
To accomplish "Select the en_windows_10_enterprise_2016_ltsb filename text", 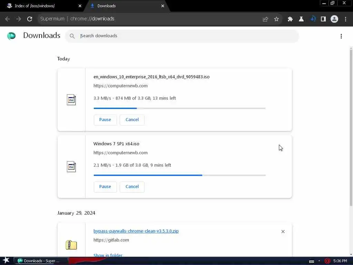I will tap(151, 77).
